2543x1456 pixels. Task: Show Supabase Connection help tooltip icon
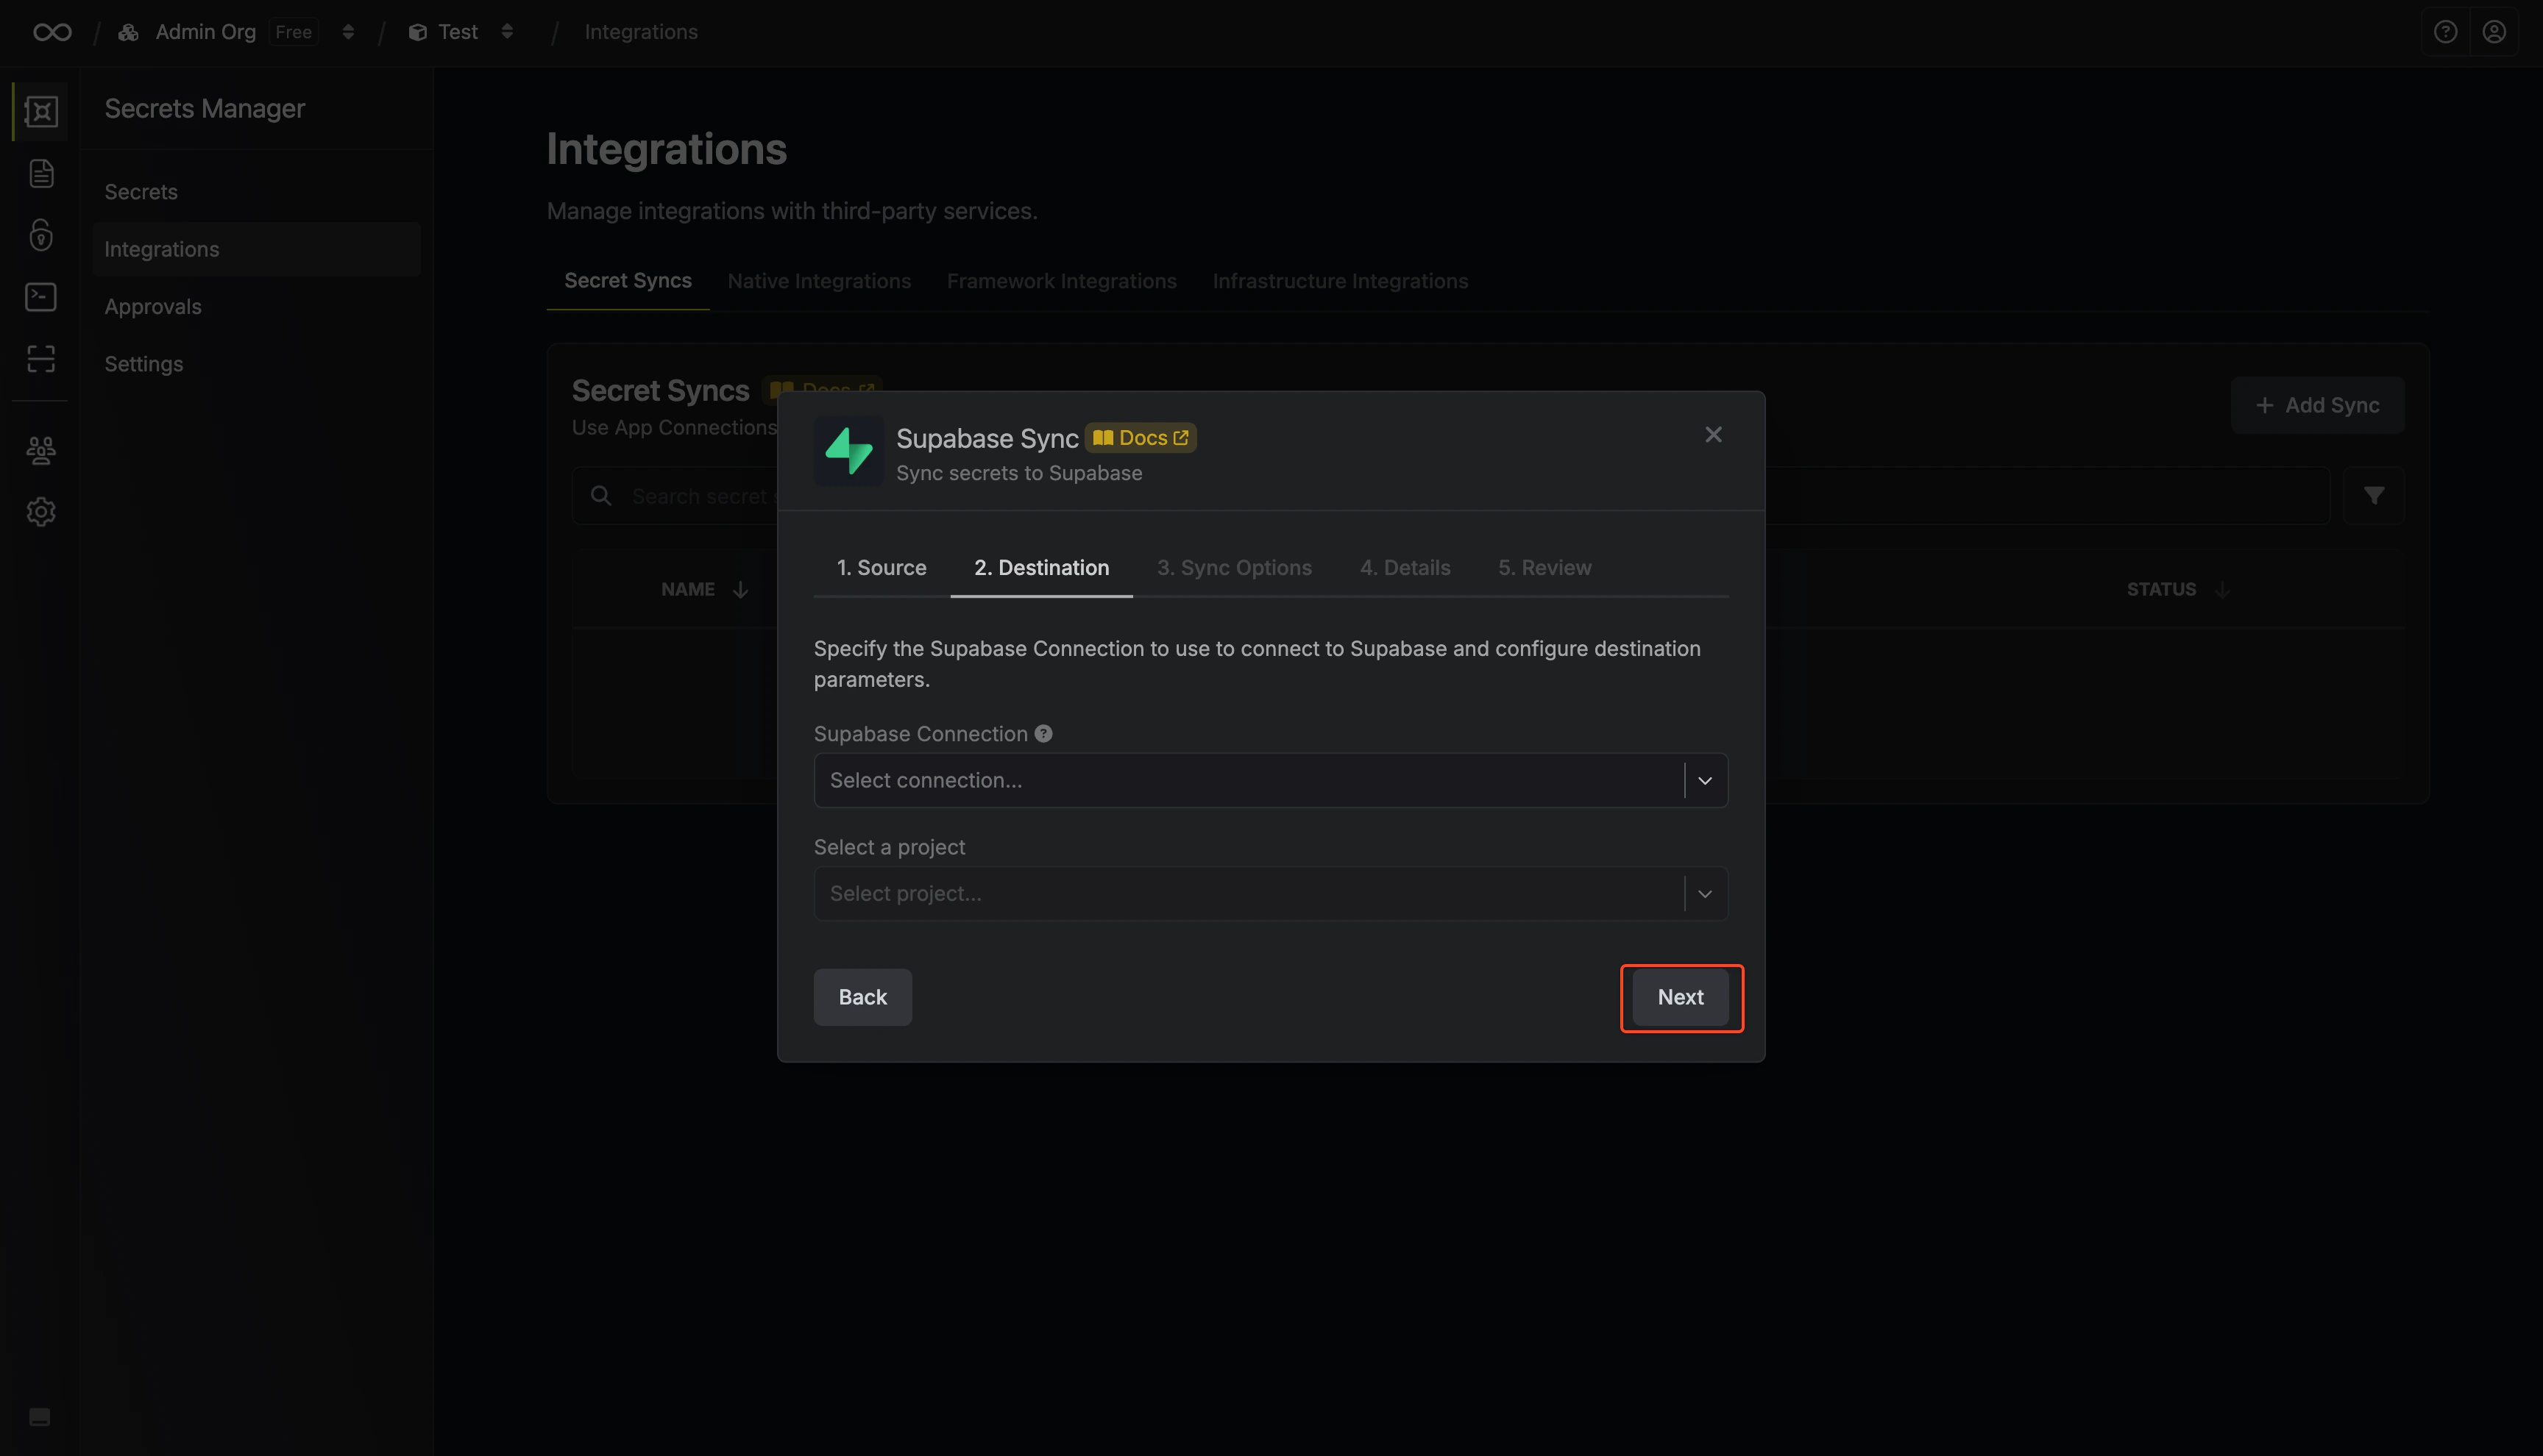pos(1043,733)
